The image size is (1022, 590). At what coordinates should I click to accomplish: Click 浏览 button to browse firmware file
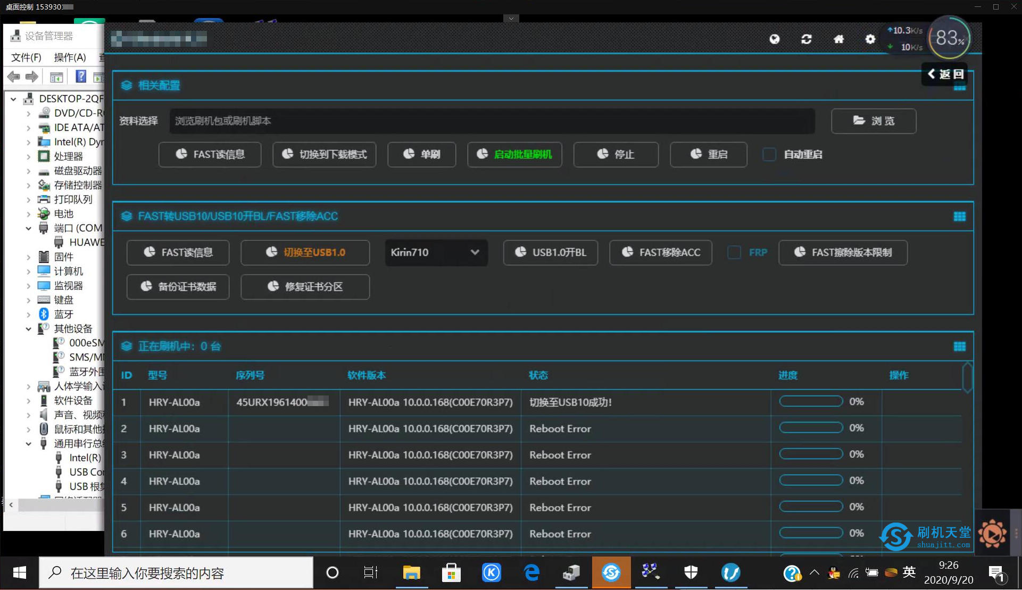point(875,121)
